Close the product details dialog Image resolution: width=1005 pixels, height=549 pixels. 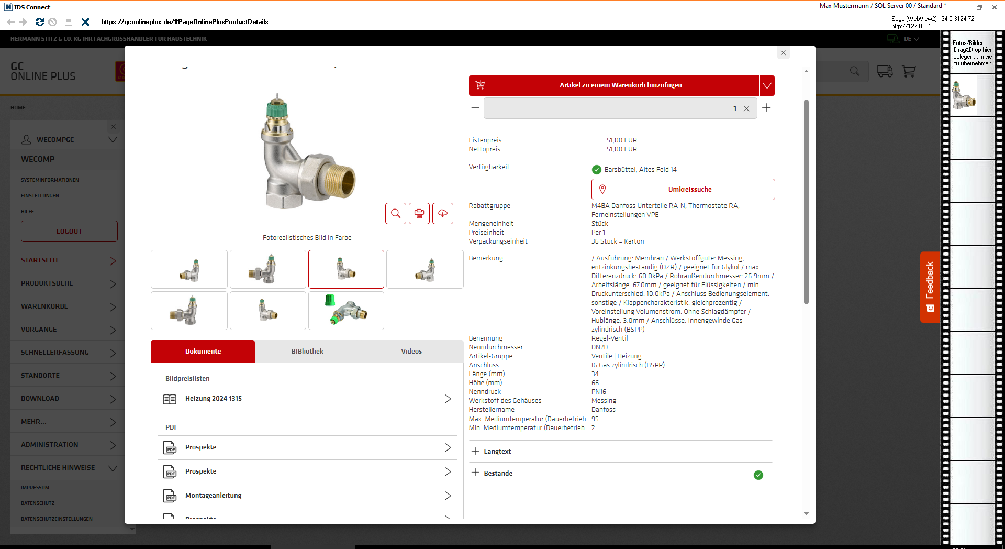pyautogui.click(x=783, y=53)
